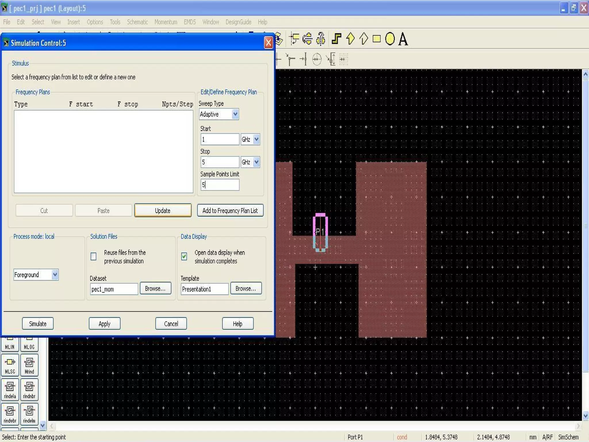This screenshot has width=589, height=442.
Task: Open the EMDS menu
Action: click(190, 22)
